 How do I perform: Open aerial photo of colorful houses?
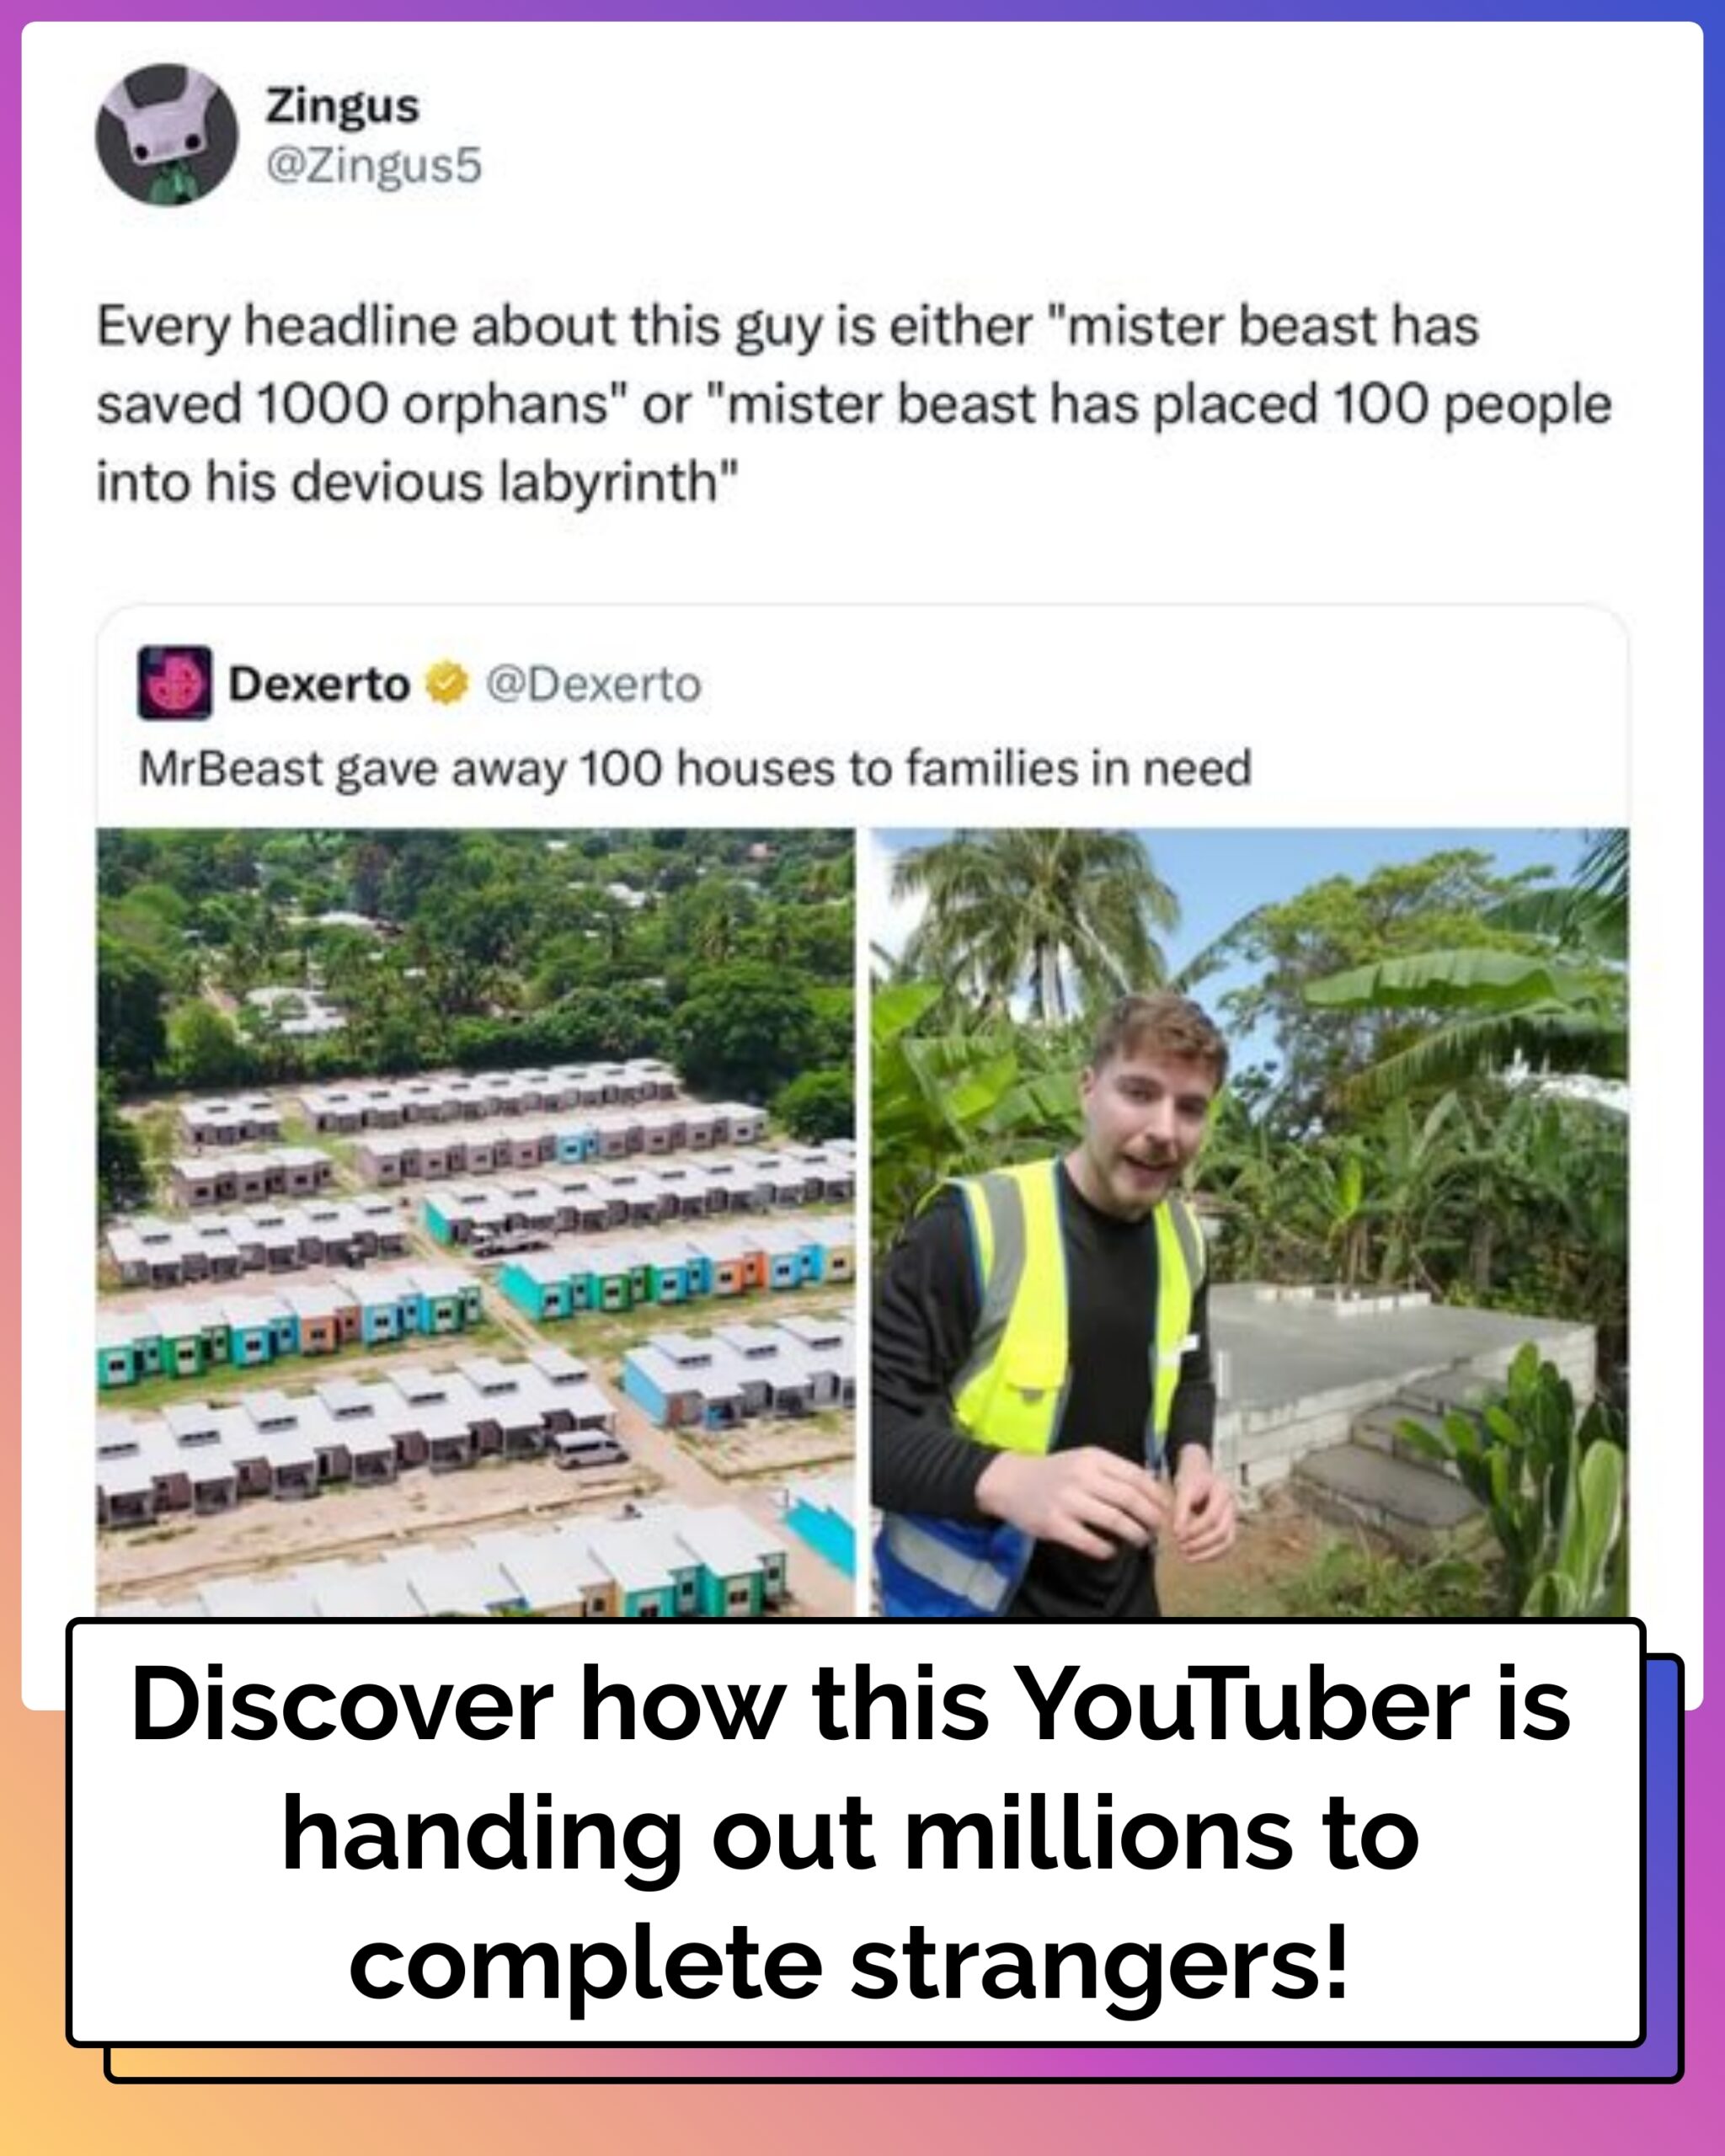(476, 1222)
